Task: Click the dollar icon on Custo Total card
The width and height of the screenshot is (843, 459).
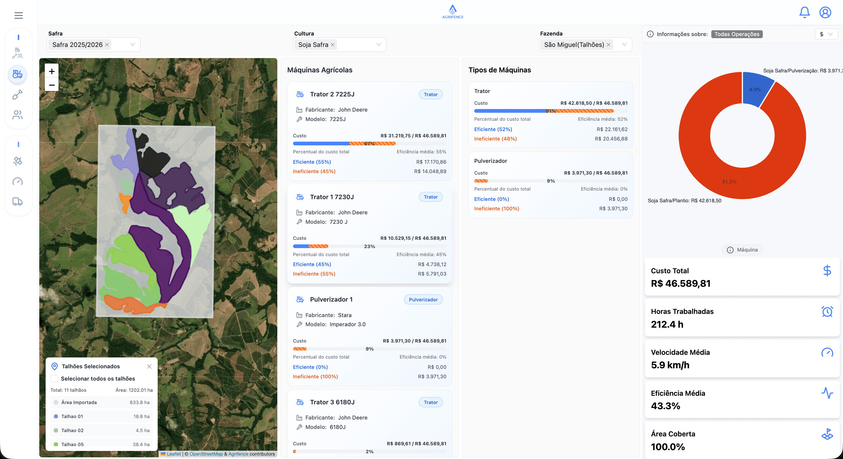Action: click(827, 270)
